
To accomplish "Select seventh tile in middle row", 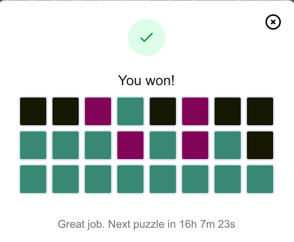I will coord(228,145).
